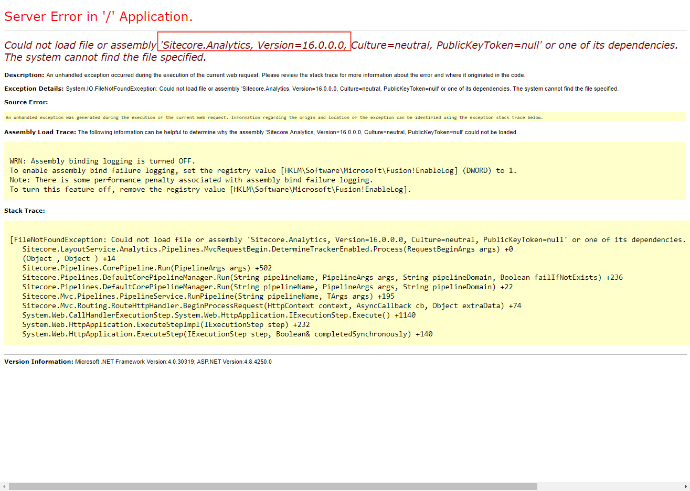Click the CorePipeline.Run +502 stack line
Screen dimensions: 690x491
click(x=147, y=268)
